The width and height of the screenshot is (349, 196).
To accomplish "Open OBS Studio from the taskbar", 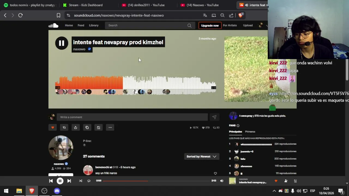I will pyautogui.click(x=44, y=191).
